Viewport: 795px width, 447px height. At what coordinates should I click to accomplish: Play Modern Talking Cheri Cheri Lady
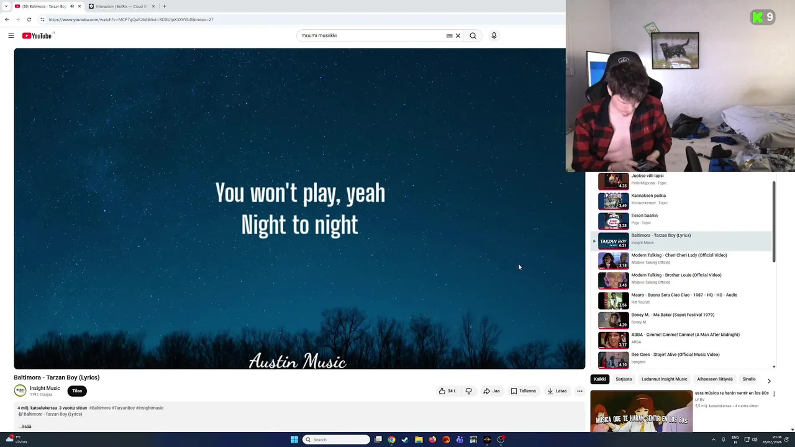click(681, 260)
